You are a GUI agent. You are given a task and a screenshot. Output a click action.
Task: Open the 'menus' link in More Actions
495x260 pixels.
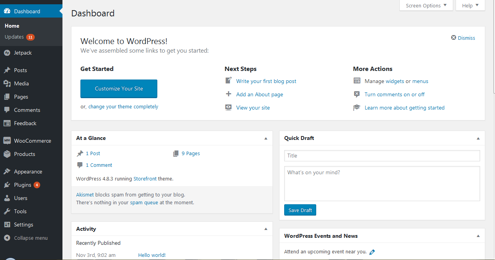[x=420, y=81]
